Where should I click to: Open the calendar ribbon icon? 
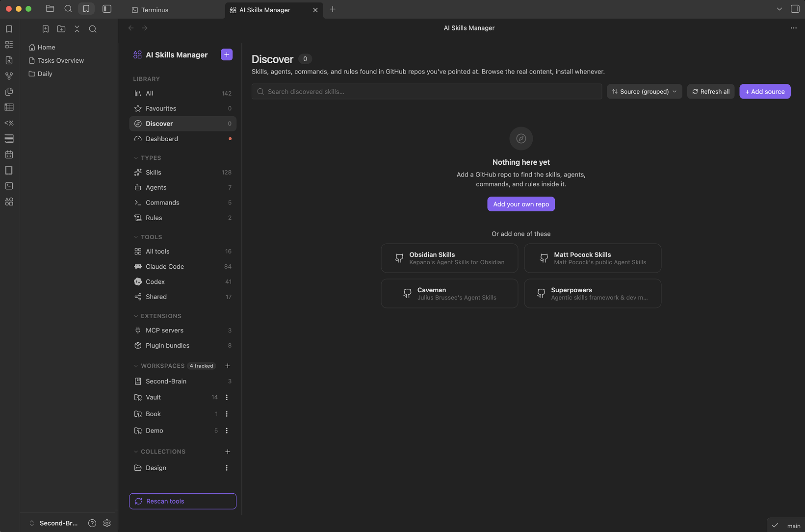click(9, 154)
